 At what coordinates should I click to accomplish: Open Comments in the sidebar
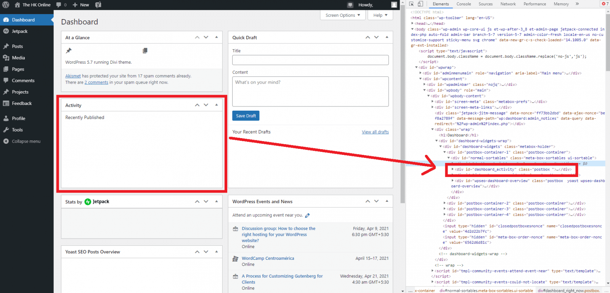point(27,80)
